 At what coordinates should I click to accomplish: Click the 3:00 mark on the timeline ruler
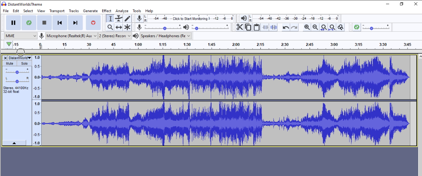click(x=334, y=45)
